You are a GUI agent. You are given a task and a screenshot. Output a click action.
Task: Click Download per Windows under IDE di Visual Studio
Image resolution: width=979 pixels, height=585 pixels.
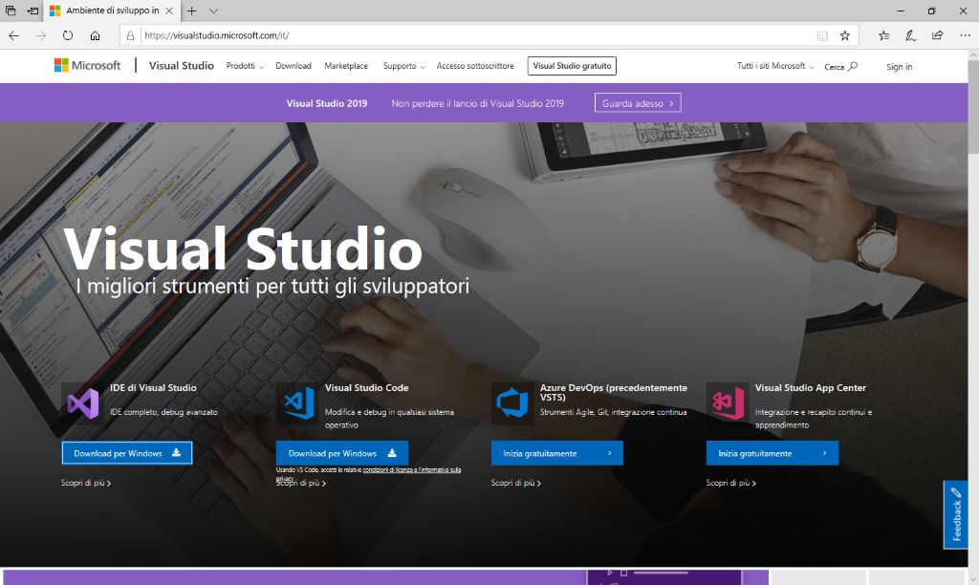pyautogui.click(x=127, y=453)
